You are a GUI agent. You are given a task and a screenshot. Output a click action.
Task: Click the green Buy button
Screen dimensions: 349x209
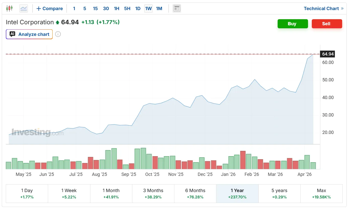click(293, 24)
